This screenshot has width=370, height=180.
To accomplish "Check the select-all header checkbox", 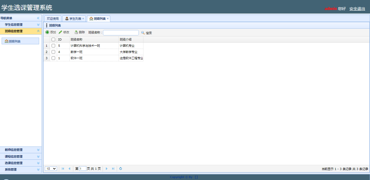I will pos(53,39).
